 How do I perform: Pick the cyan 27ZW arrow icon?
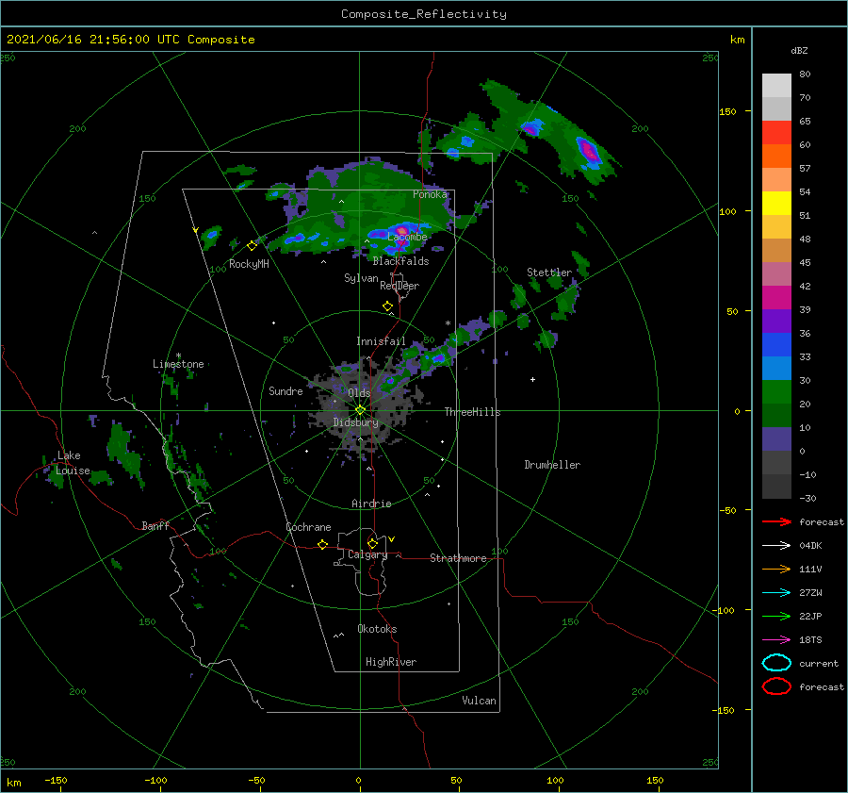point(776,593)
